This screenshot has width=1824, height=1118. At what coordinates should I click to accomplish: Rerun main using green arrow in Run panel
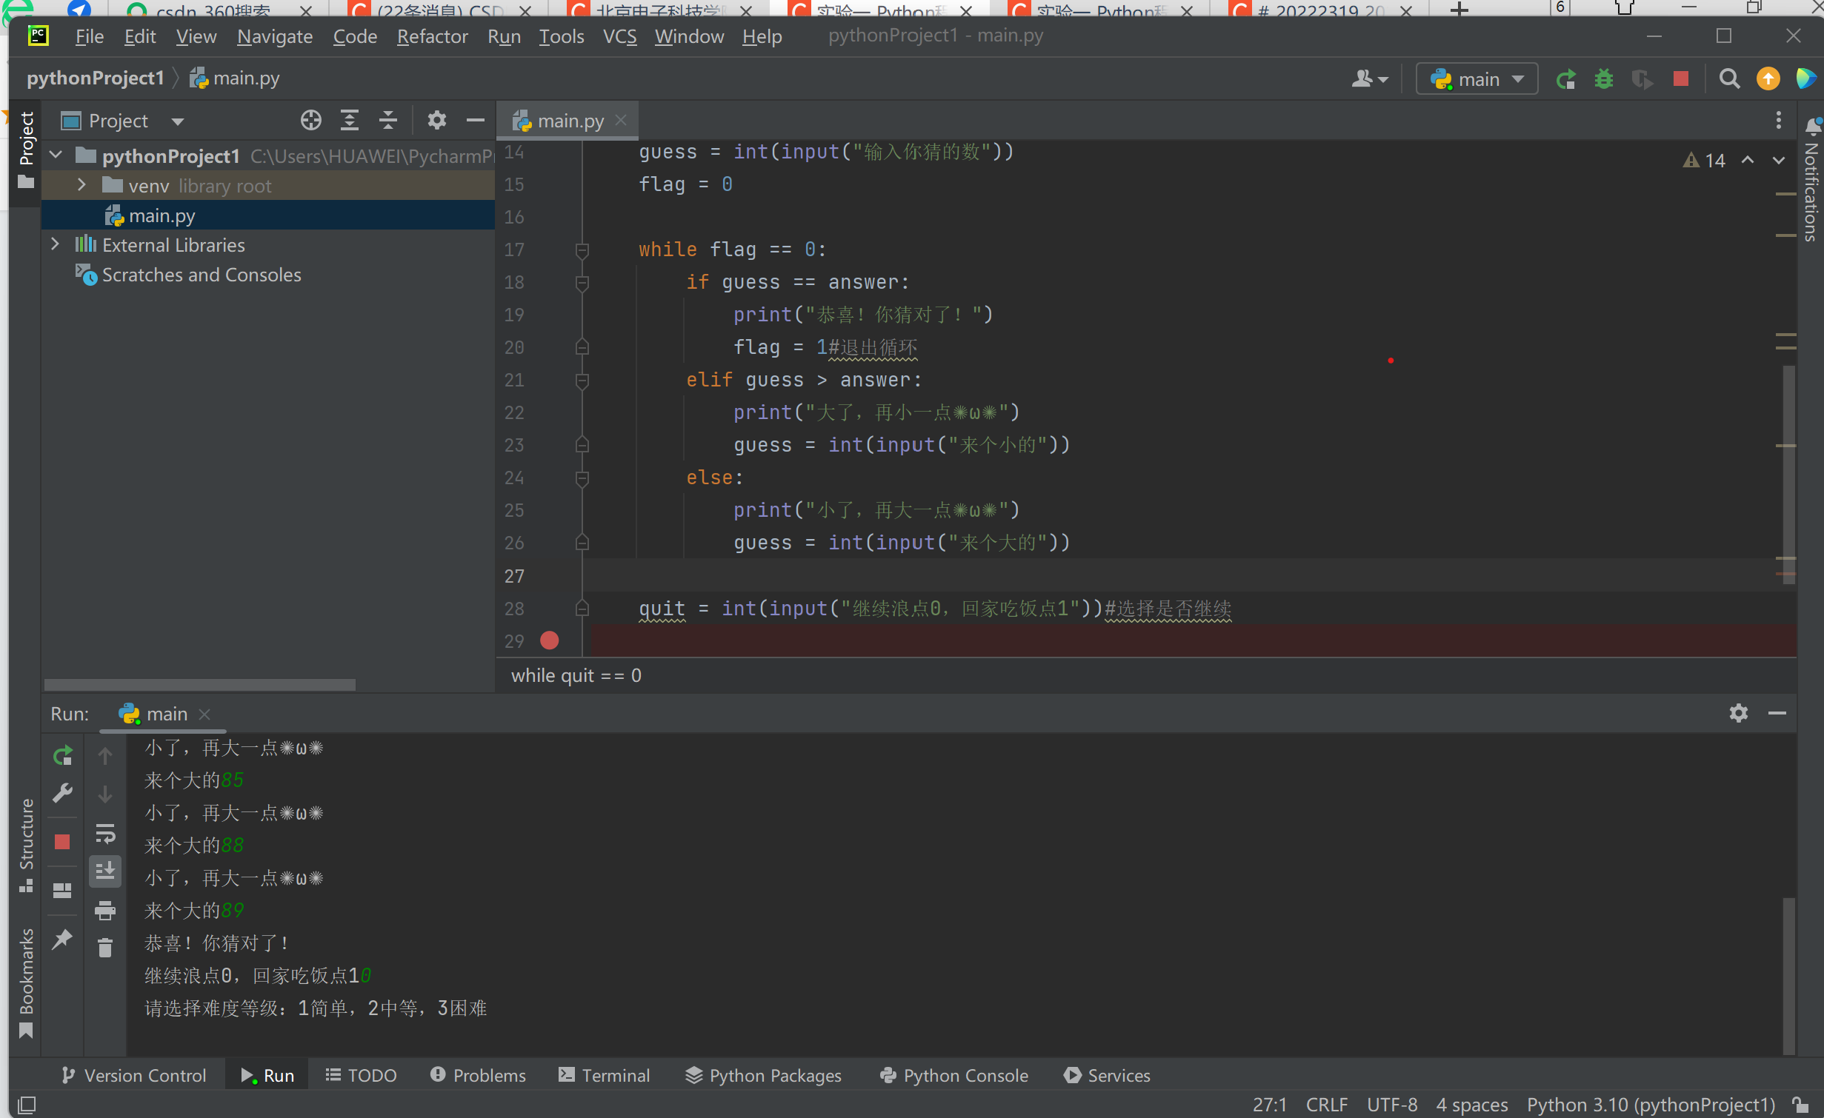[x=63, y=755]
